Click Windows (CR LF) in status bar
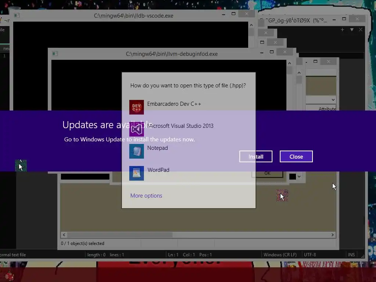376x282 pixels. [x=280, y=255]
